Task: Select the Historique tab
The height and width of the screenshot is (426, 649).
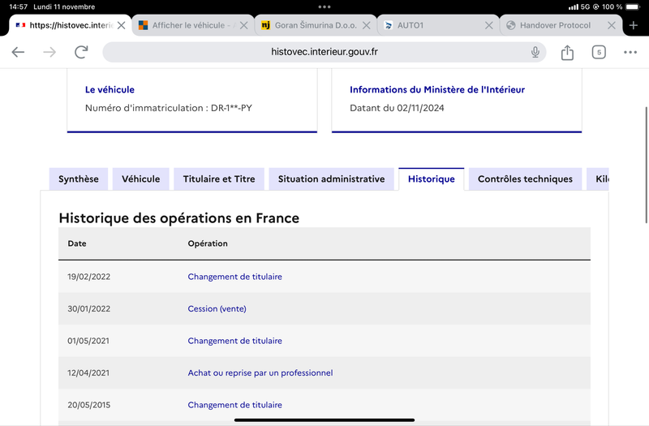Action: click(x=432, y=179)
